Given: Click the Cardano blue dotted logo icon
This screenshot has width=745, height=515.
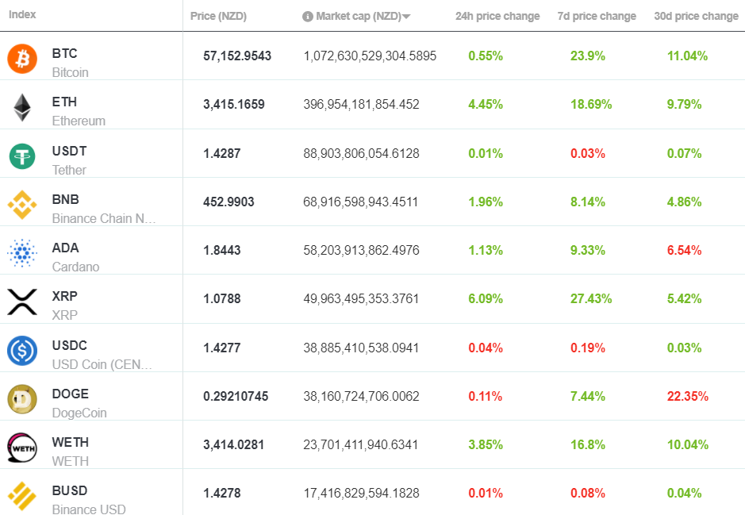Looking at the screenshot, I should (22, 253).
